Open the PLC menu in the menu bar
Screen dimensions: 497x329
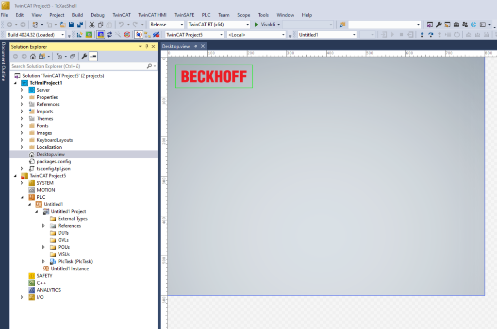[x=206, y=15]
